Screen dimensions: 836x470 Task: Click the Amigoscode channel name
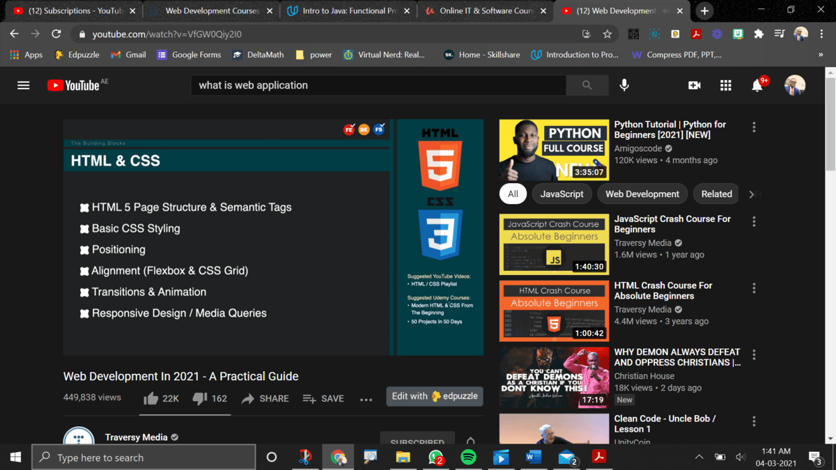pos(638,148)
